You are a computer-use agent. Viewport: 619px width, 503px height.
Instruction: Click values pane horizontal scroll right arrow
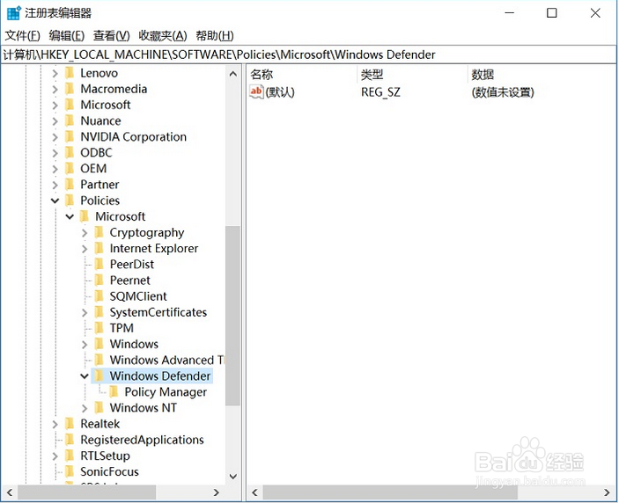point(607,492)
